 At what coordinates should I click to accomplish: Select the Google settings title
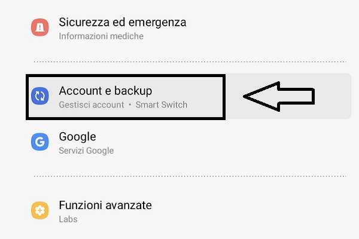tap(77, 137)
